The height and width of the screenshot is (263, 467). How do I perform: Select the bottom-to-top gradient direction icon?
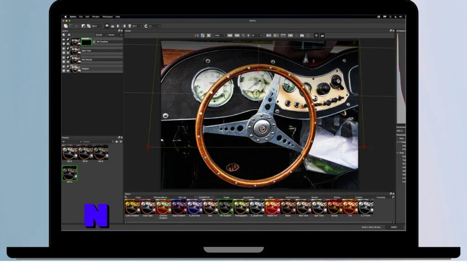[113, 26]
